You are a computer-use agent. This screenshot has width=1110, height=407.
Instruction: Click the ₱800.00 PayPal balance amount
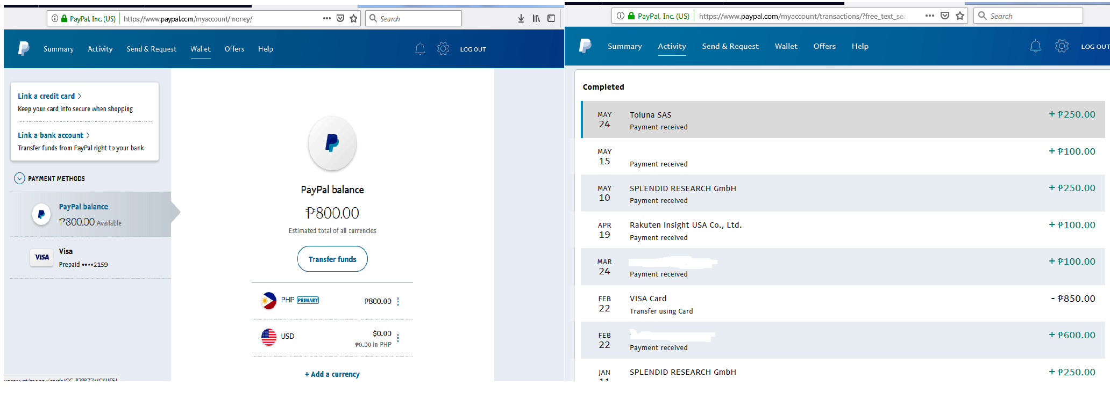pos(332,213)
